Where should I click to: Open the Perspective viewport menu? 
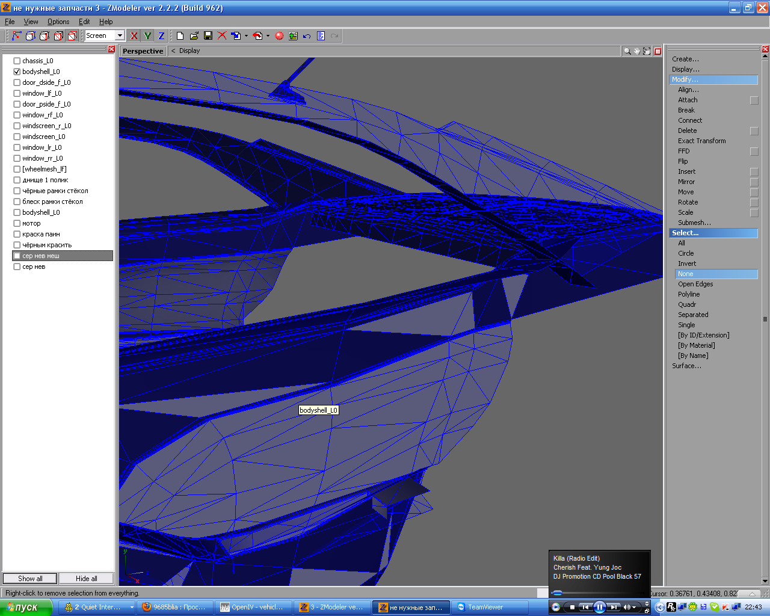click(x=143, y=51)
